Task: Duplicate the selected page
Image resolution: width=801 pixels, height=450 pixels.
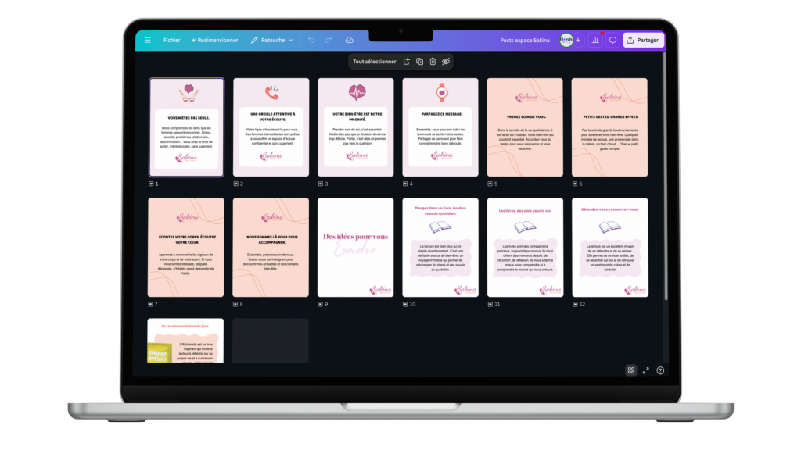Action: coord(419,61)
